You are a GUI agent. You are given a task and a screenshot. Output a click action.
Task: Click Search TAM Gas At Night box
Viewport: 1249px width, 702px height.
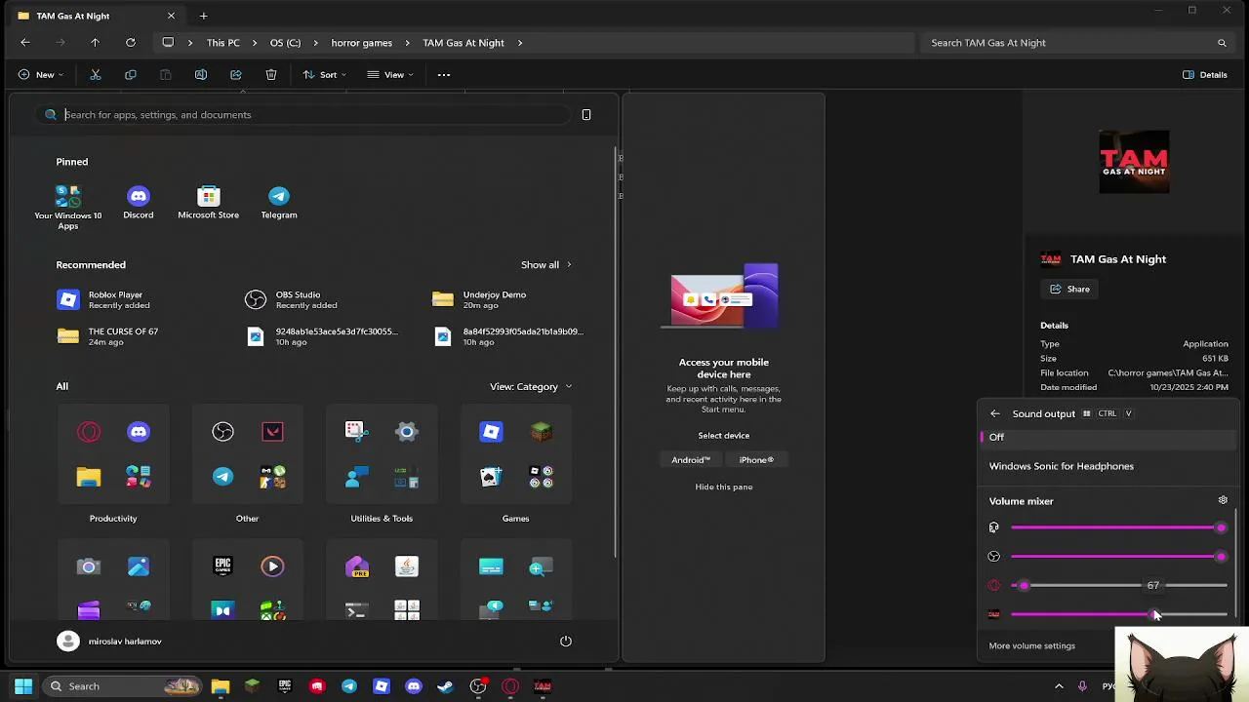[1075, 43]
